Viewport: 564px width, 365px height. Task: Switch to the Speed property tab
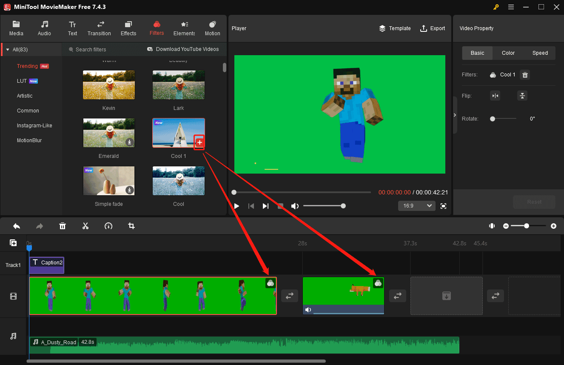pyautogui.click(x=540, y=53)
